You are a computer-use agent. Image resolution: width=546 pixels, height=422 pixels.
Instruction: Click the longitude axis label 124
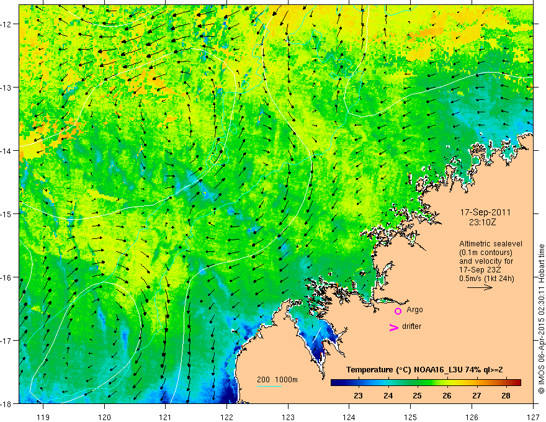pos(349,417)
